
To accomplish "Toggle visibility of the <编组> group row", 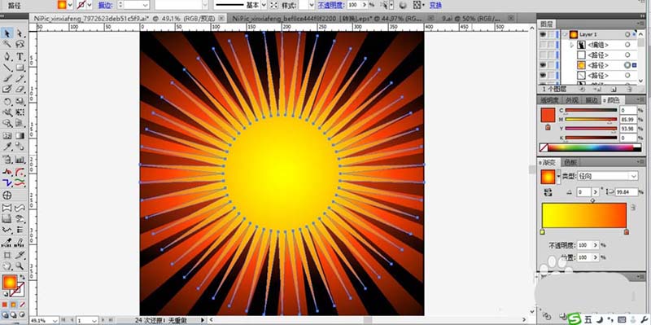I will click(x=543, y=45).
